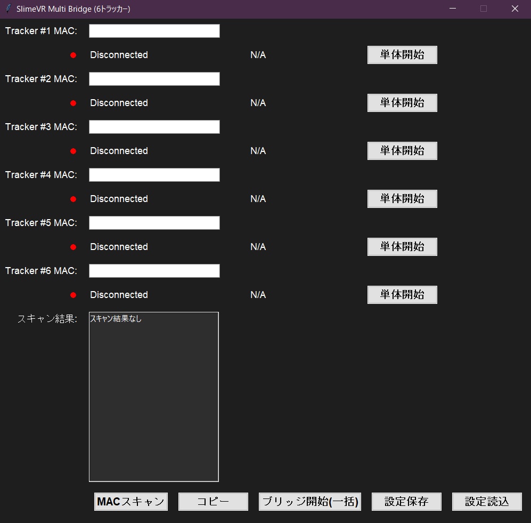Viewport: 531px width, 523px height.
Task: Click the Tracker #3 MAC input field
Action: pyautogui.click(x=154, y=127)
